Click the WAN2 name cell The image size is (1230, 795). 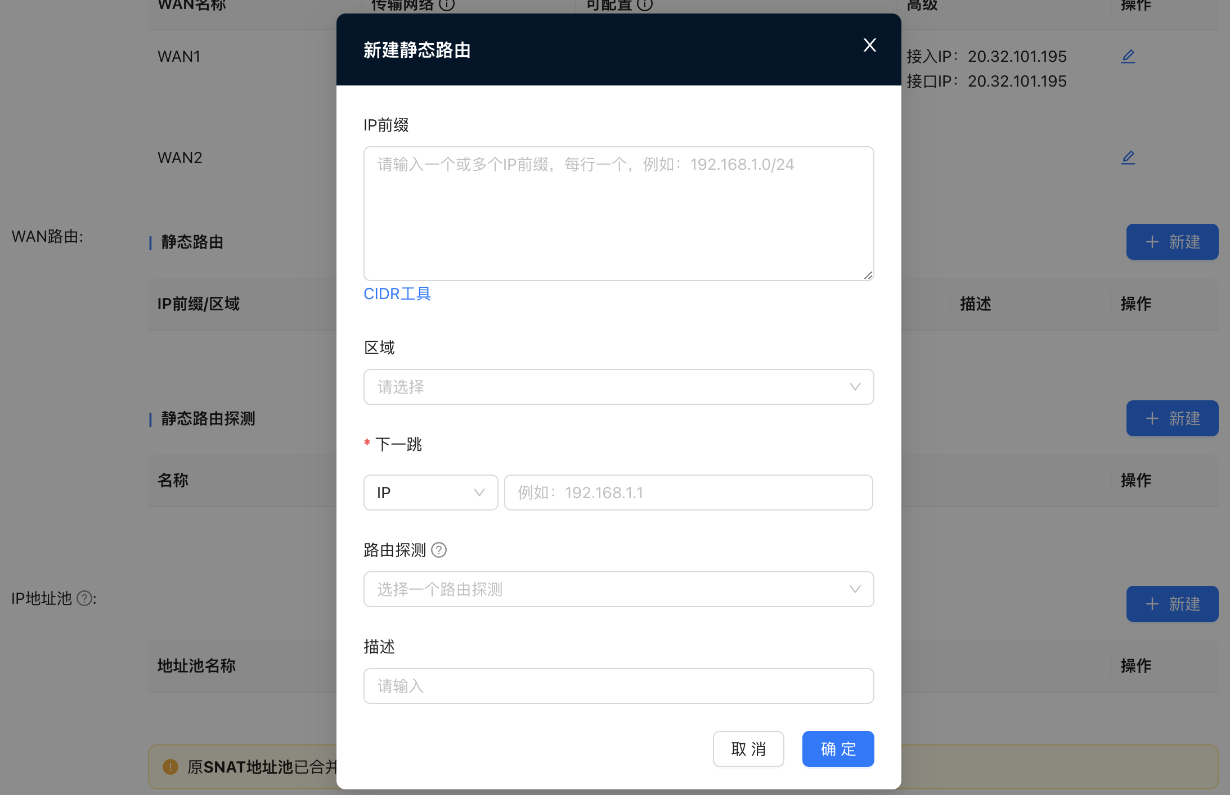point(179,157)
